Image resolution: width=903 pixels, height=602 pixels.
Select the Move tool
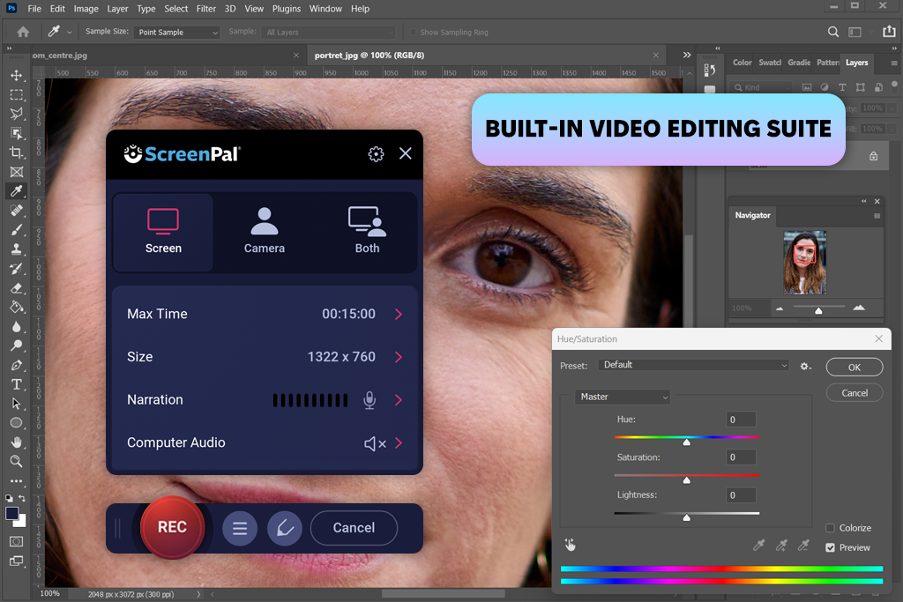point(17,76)
